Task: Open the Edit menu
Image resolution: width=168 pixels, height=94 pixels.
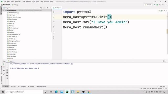Action: pyautogui.click(x=8, y=2)
